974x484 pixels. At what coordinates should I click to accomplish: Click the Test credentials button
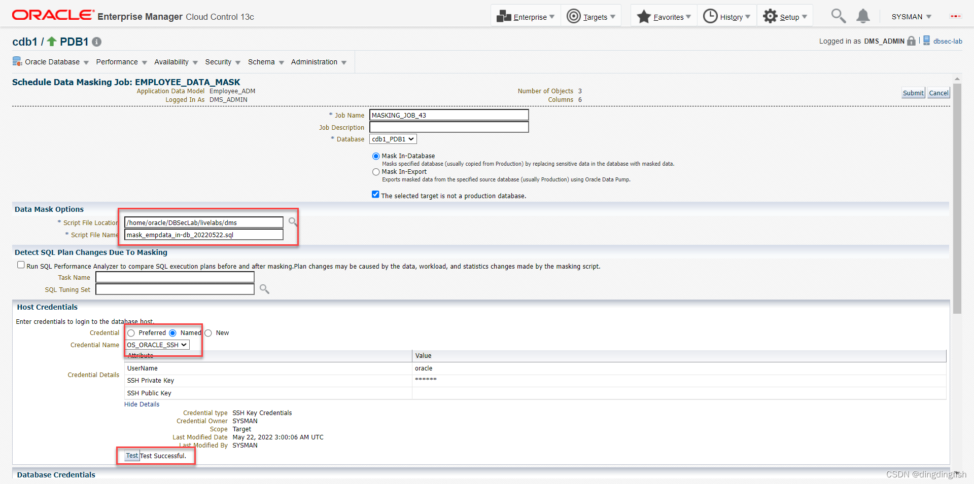132,456
